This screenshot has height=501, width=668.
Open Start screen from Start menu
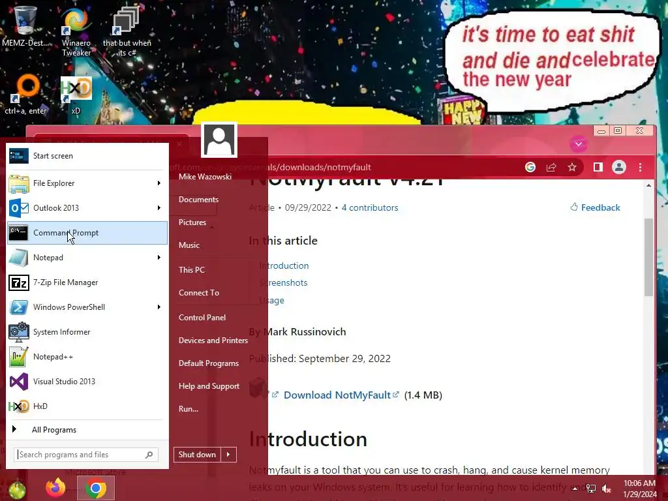(87, 156)
